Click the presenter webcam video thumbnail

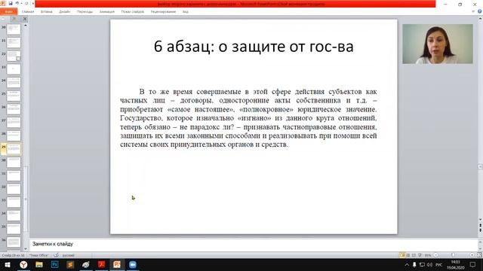click(x=438, y=44)
